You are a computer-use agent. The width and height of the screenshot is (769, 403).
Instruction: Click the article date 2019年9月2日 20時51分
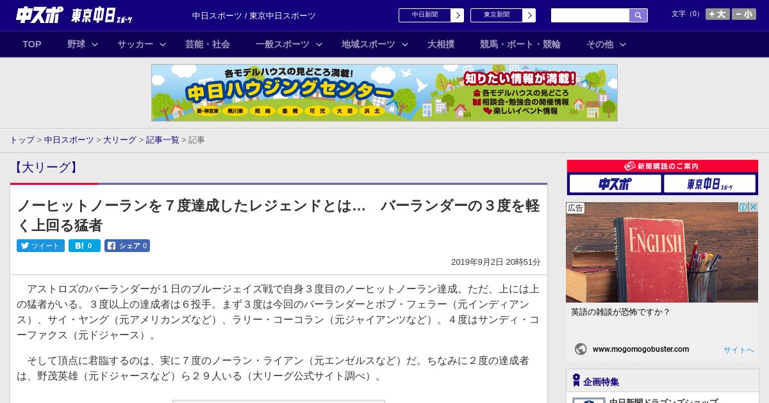[496, 262]
